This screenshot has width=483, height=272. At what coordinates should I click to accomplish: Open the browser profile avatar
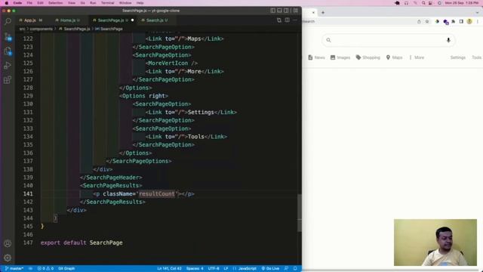pyautogui.click(x=469, y=22)
